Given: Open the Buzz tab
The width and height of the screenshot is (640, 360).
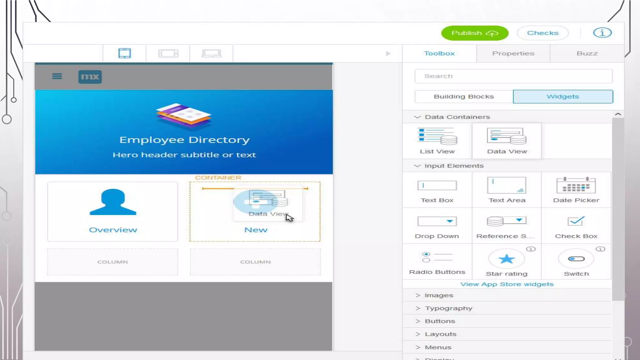Looking at the screenshot, I should 587,53.
